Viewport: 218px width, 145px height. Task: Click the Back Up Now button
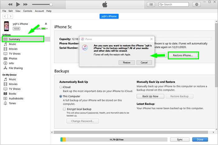point(150,96)
